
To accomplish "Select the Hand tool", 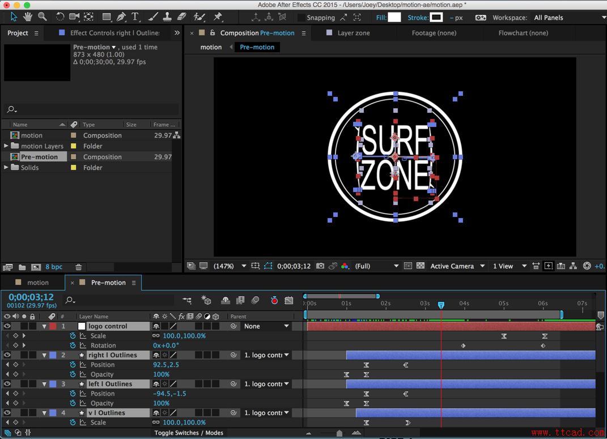I will (x=27, y=17).
